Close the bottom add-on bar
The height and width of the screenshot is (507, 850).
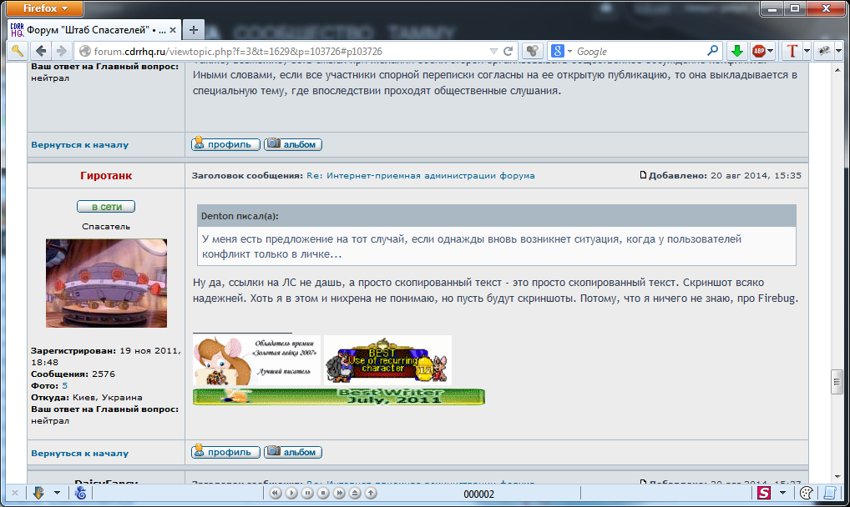(x=15, y=493)
